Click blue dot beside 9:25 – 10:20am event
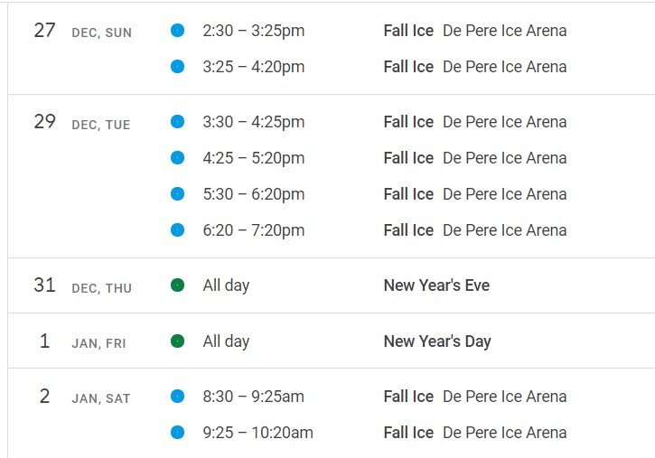 tap(178, 432)
